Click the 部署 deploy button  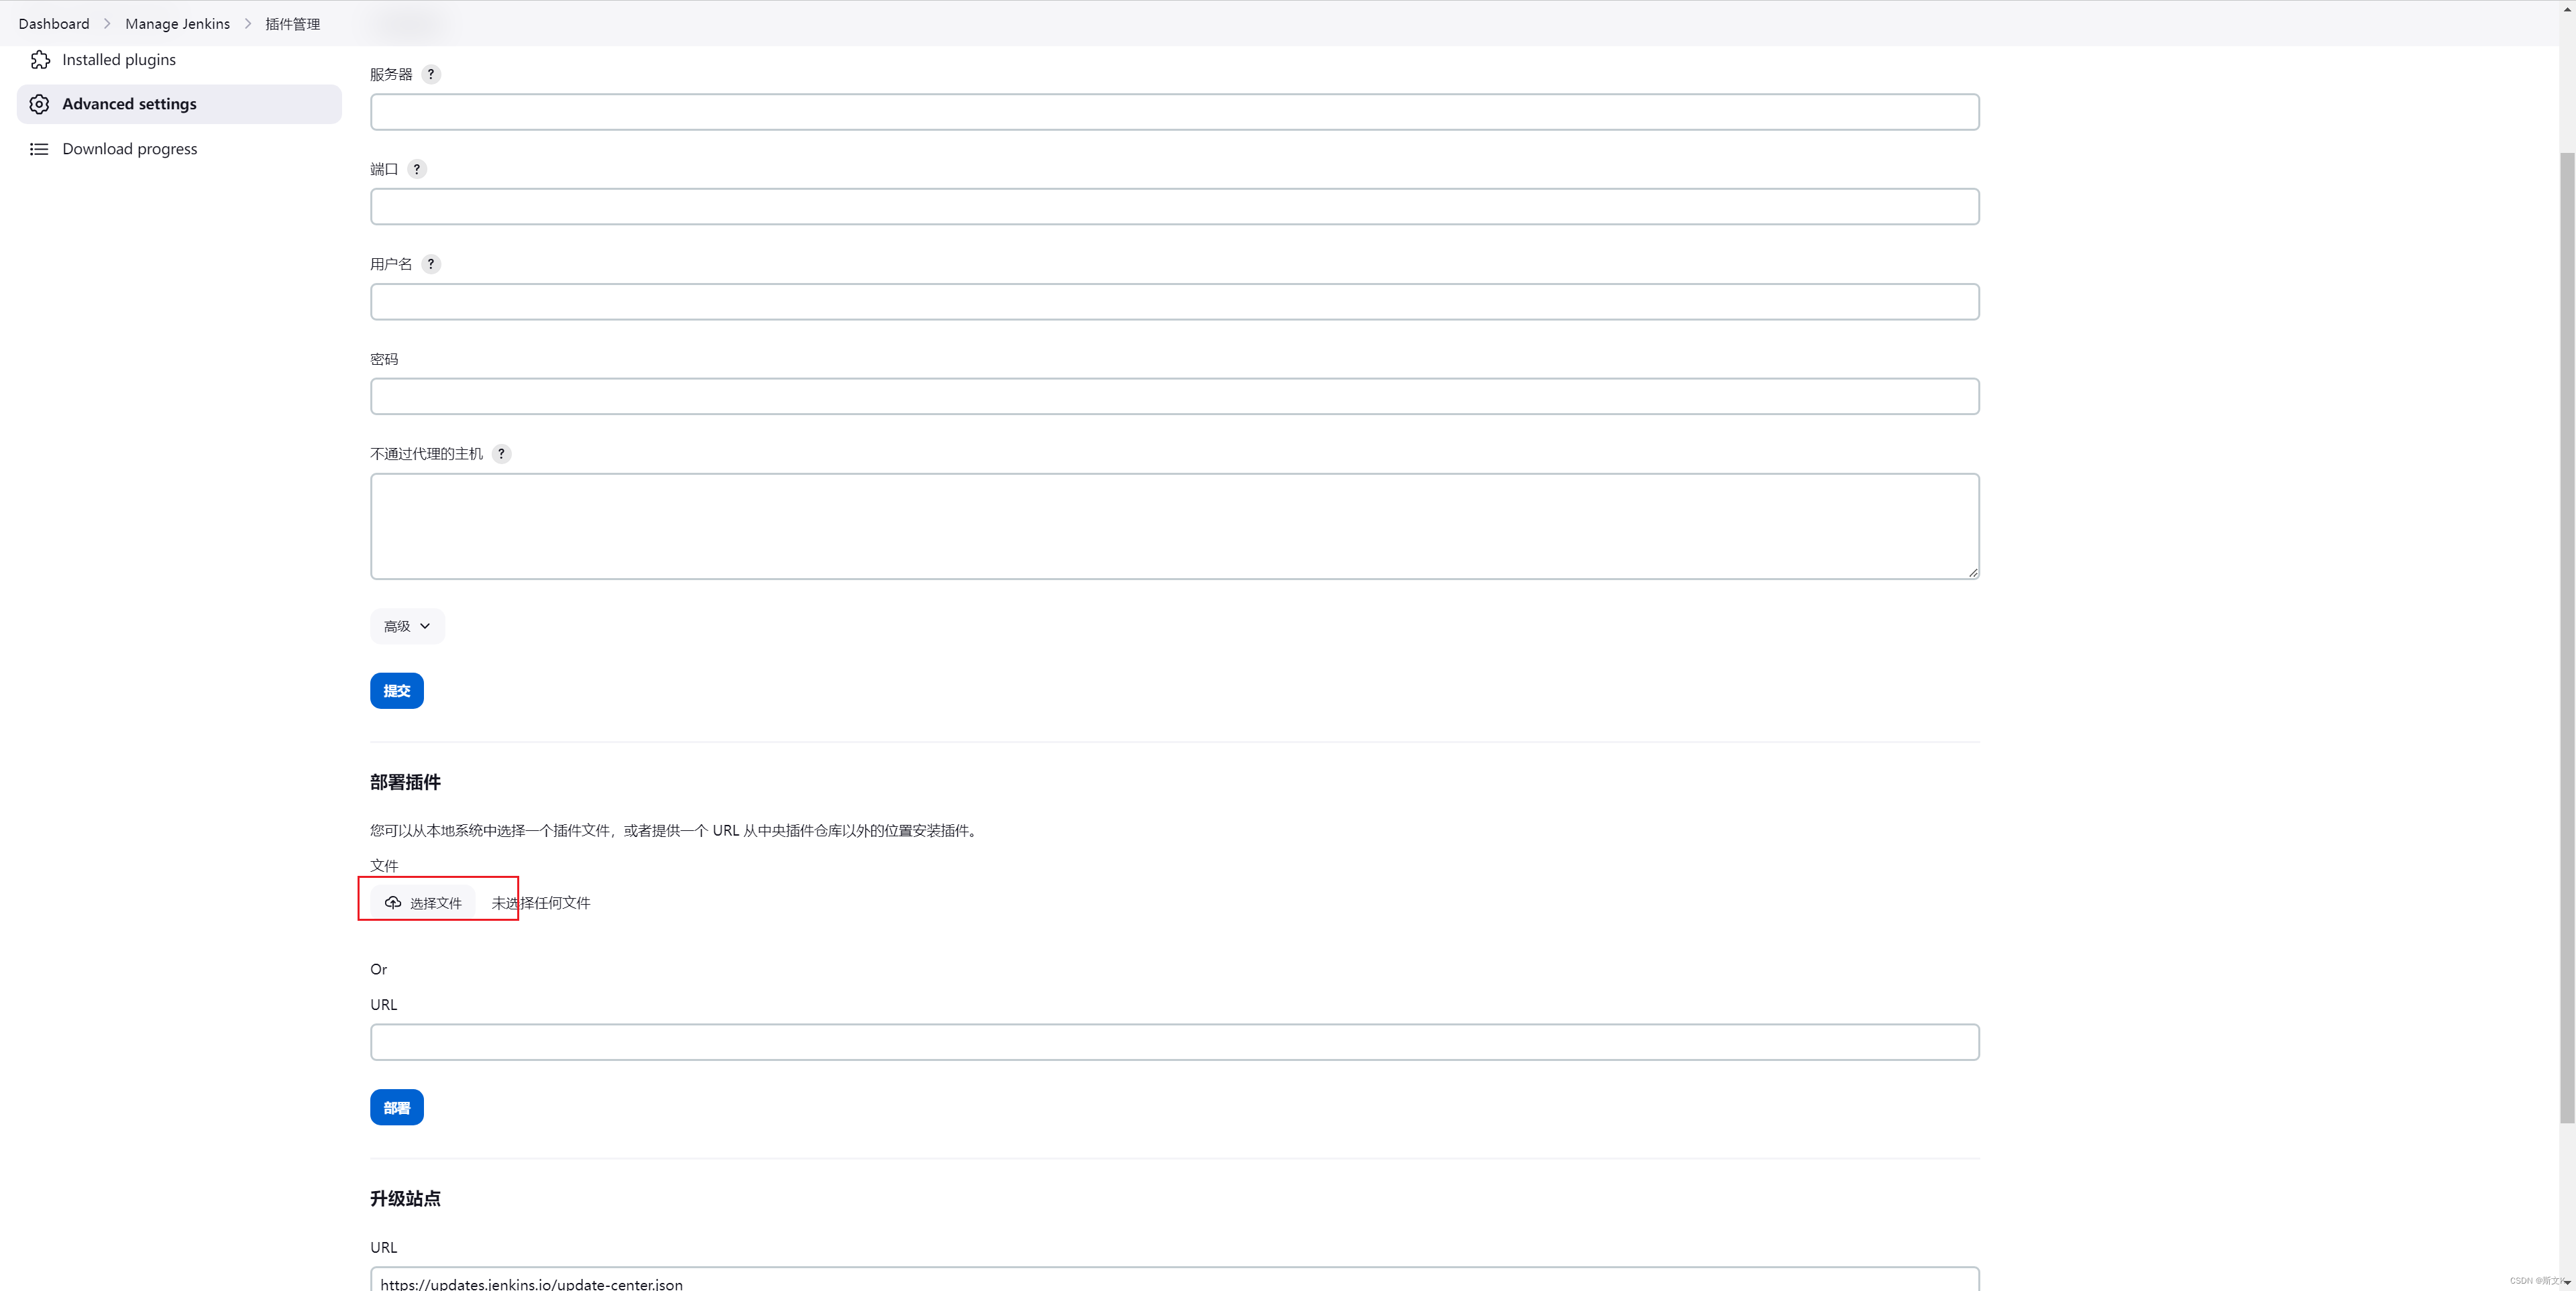coord(397,1107)
